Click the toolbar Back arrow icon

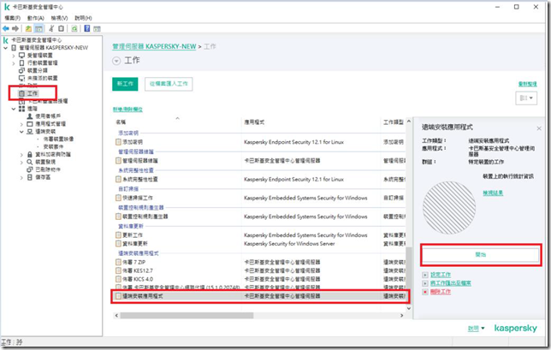click(x=8, y=28)
